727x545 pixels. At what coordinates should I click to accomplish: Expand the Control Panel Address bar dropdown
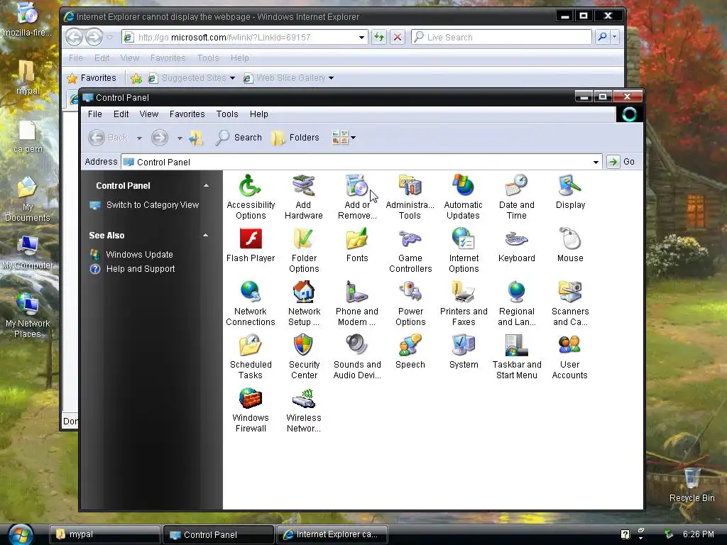click(596, 163)
